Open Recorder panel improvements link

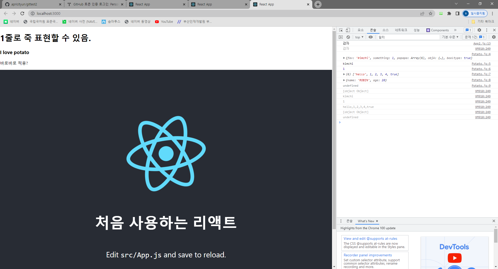coord(368,255)
